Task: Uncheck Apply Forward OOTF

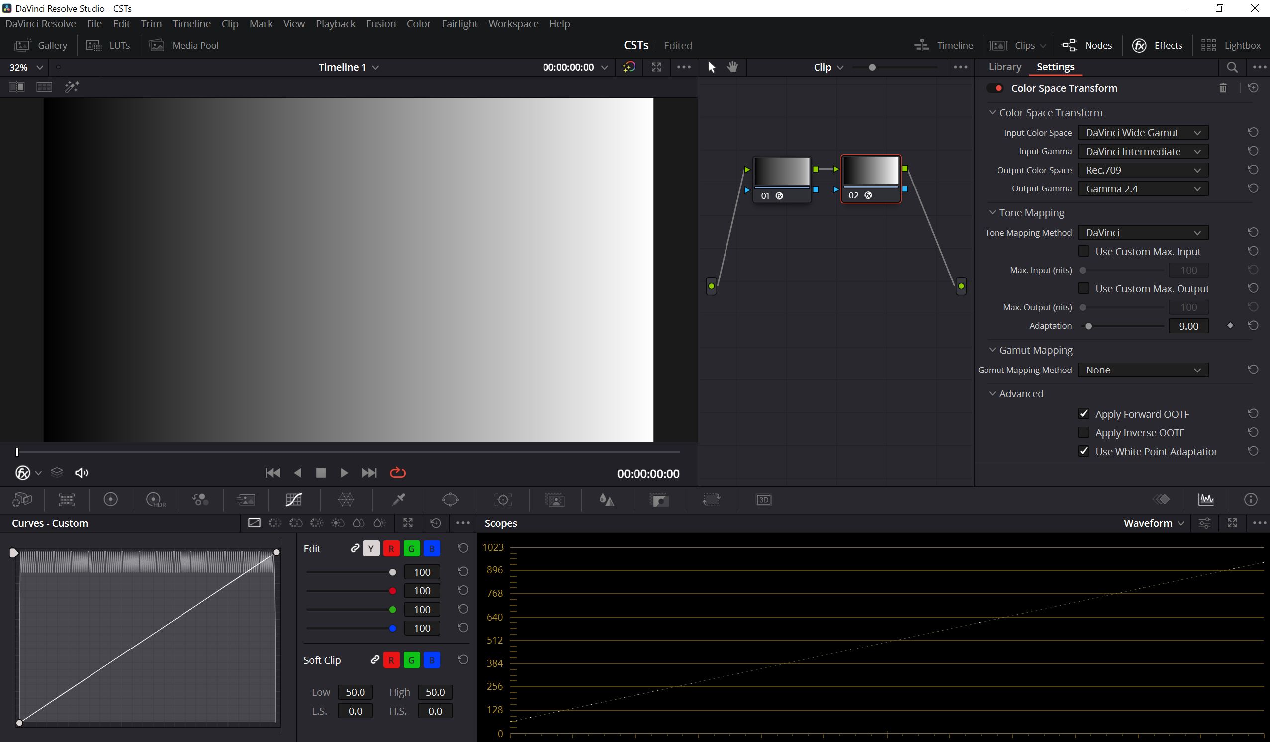Action: (x=1083, y=414)
